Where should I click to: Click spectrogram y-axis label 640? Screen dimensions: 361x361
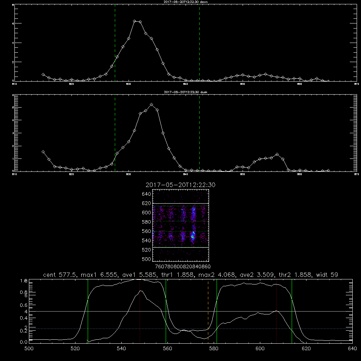click(x=146, y=194)
